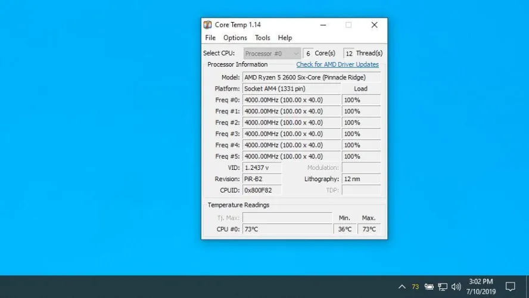Click the CPU #0 temperature reading field
This screenshot has height=298, width=529.
pyautogui.click(x=287, y=229)
